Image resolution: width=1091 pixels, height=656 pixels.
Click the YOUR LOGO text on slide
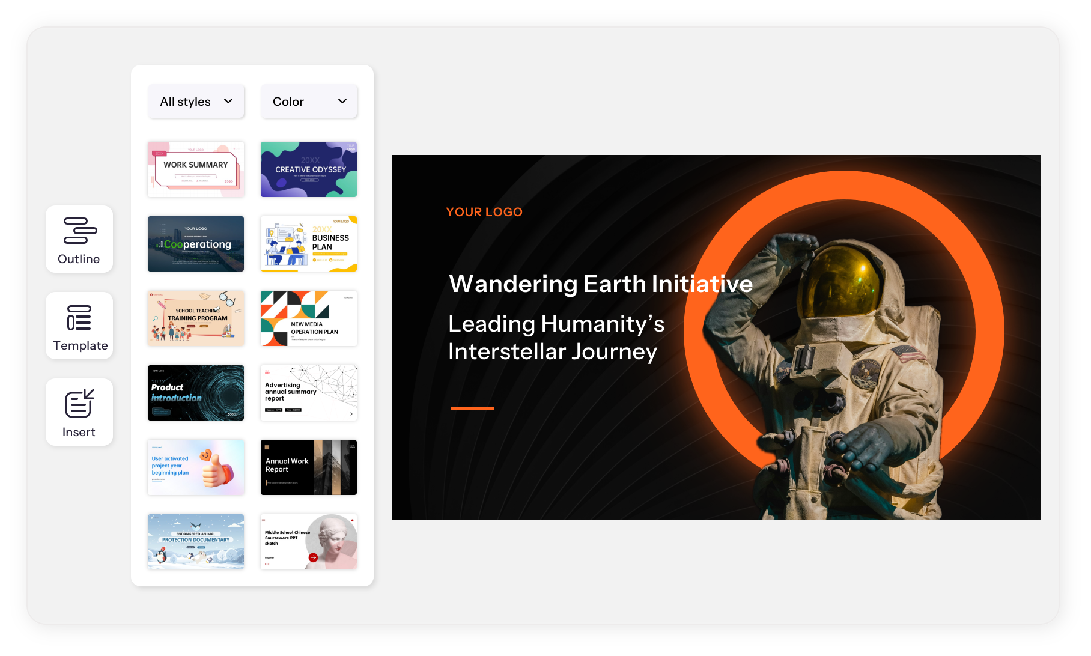[x=484, y=212]
